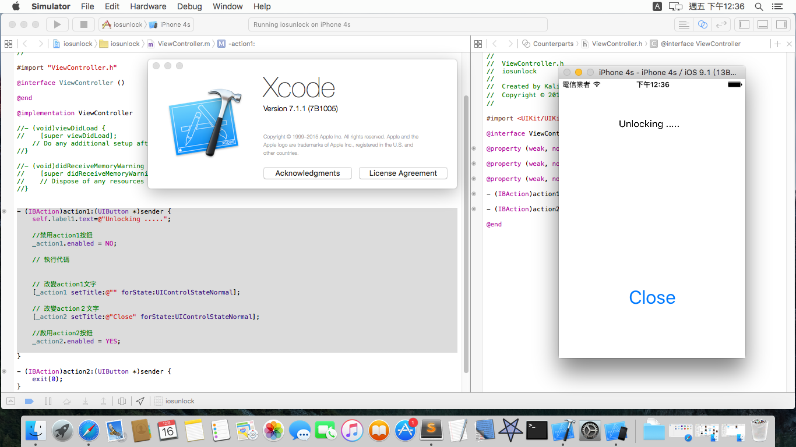
Task: Toggle the Utilities panel
Action: [781, 24]
